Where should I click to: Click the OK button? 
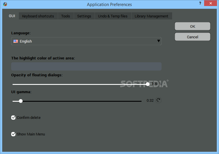(x=192, y=26)
